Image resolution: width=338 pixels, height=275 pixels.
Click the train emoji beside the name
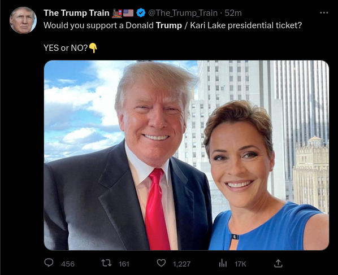(117, 13)
